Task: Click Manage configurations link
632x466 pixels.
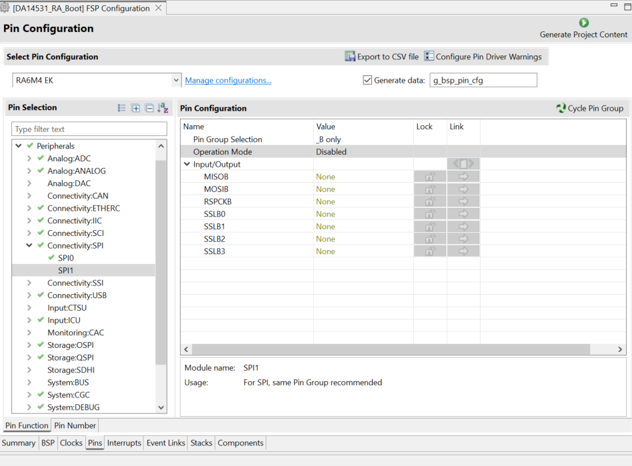Action: click(x=228, y=80)
